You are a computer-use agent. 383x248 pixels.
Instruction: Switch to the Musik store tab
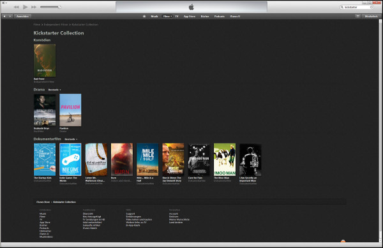(154, 17)
